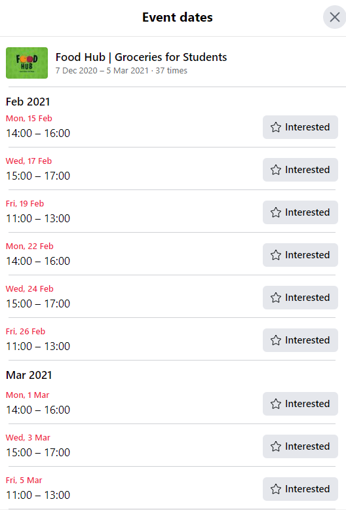Viewport: 346px width, 510px height.
Task: Click the star icon for Wed, 24 Feb
Action: coord(276,298)
